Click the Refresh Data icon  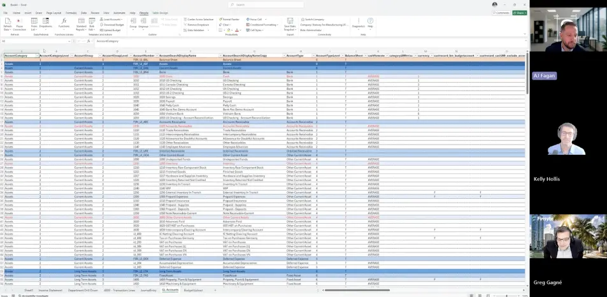click(x=7, y=24)
